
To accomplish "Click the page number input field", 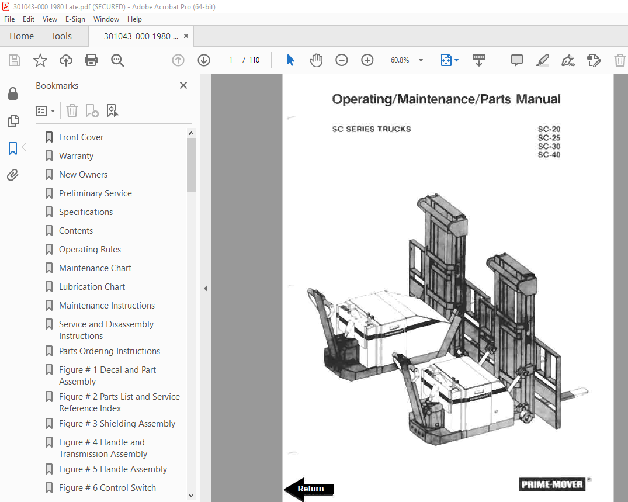I will 231,60.
